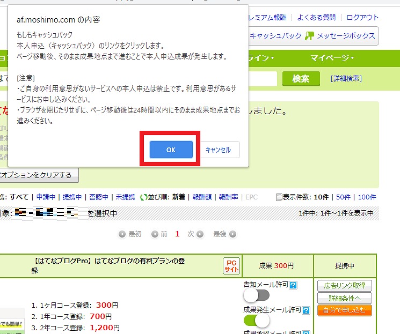Click the 1件中: 1件～1件を表示中 text
Screen dimensions: 400x334
click(336, 213)
